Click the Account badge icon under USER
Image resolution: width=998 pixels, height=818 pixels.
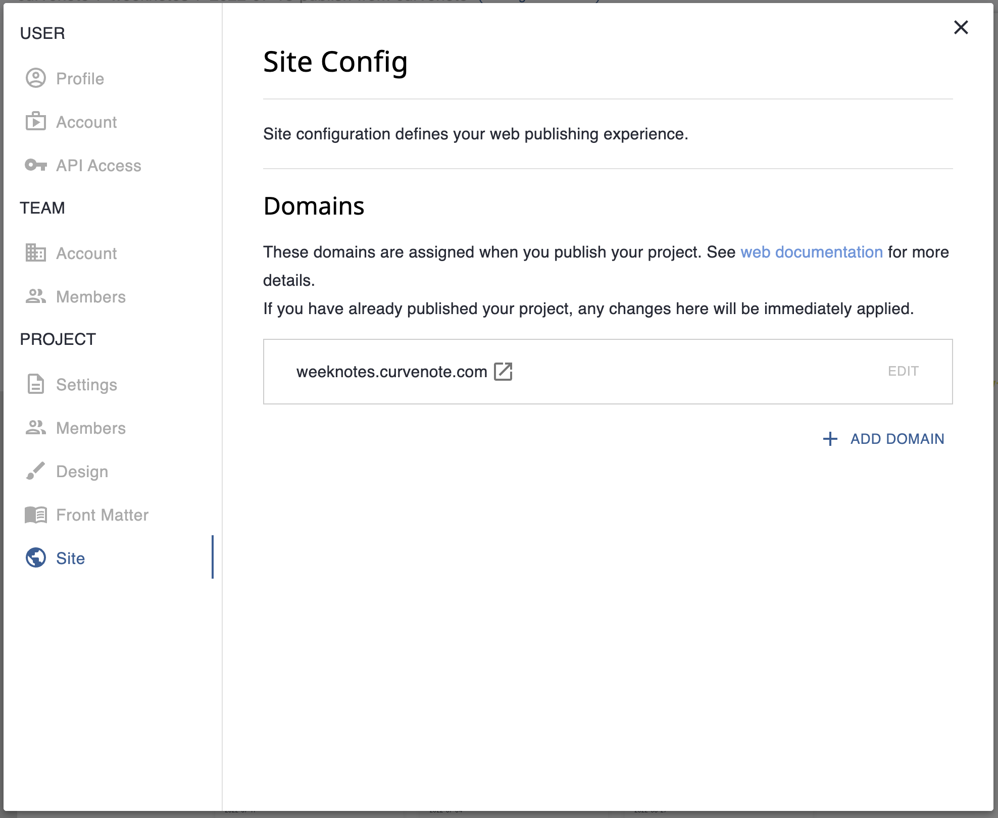click(x=36, y=122)
